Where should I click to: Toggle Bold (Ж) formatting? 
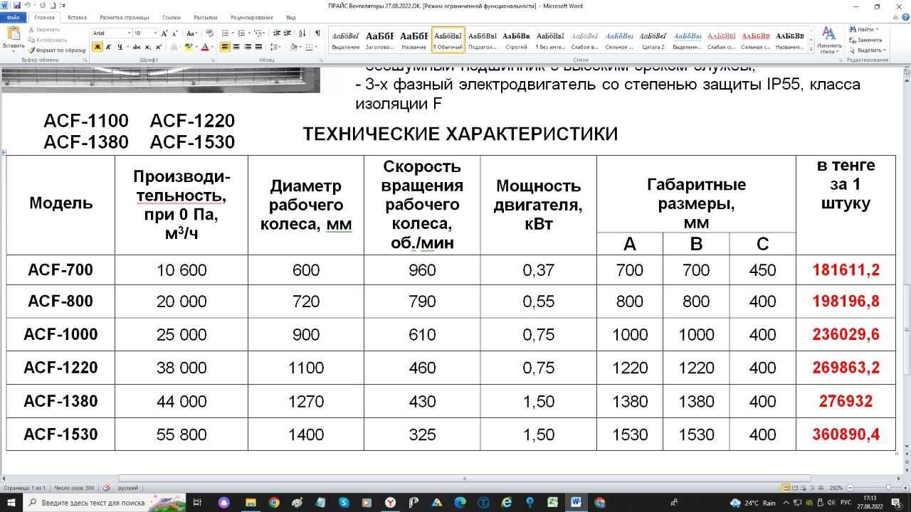(98, 47)
